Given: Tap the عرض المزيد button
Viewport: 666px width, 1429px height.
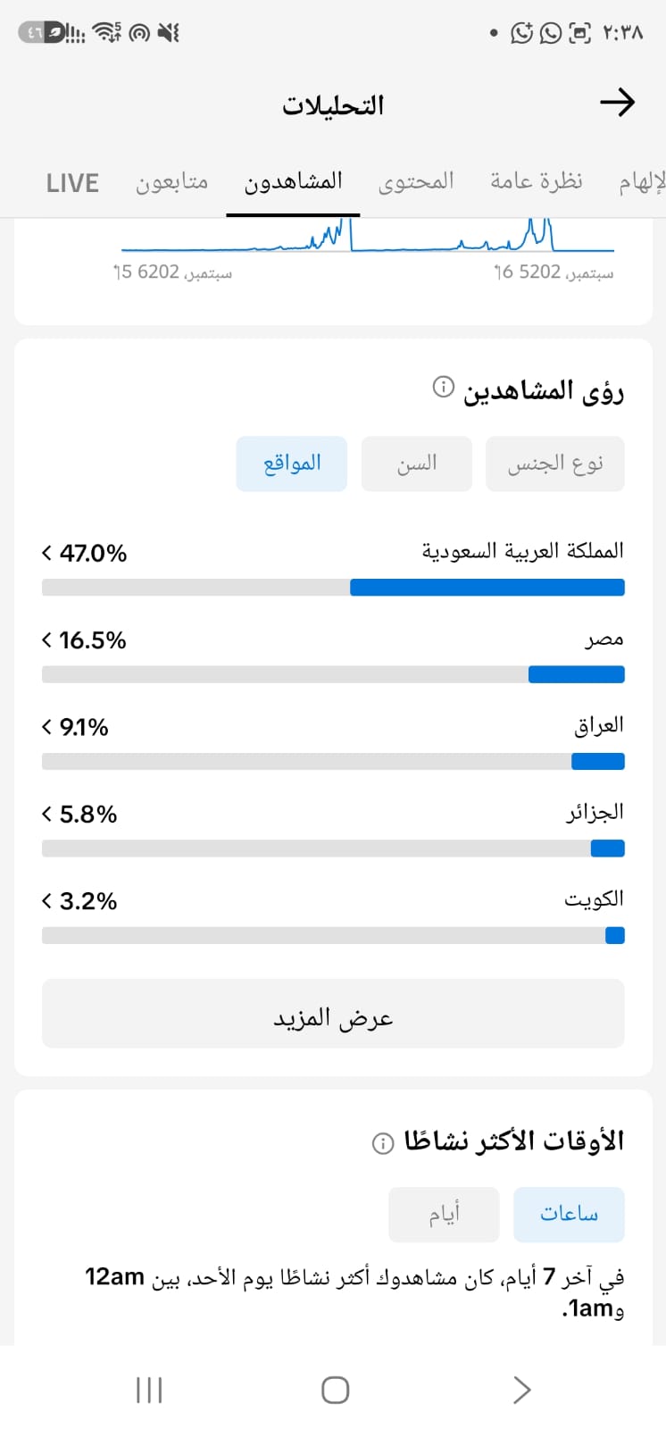Looking at the screenshot, I should (x=333, y=1014).
